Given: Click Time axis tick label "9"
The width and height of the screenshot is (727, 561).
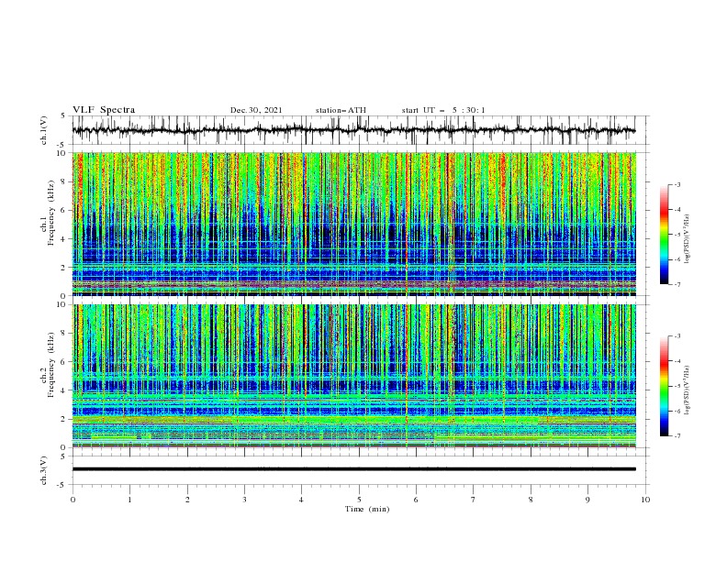Looking at the screenshot, I should pos(587,500).
